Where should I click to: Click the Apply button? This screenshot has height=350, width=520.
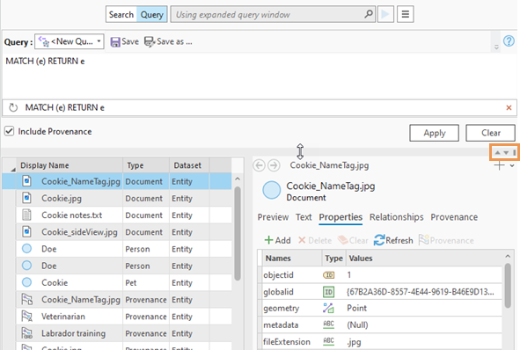coord(434,133)
